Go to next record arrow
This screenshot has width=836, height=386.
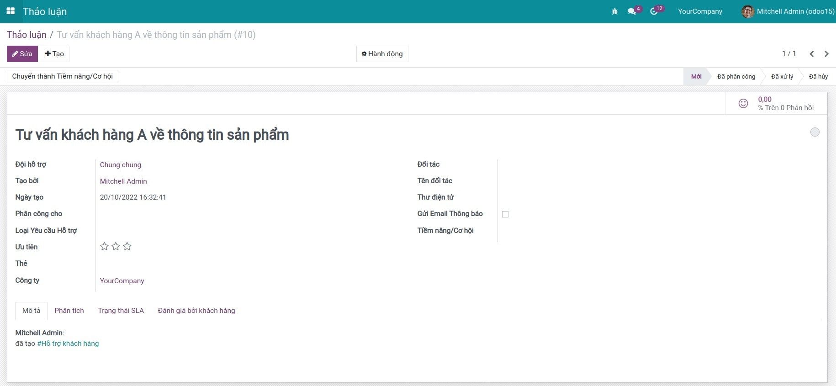click(x=826, y=54)
